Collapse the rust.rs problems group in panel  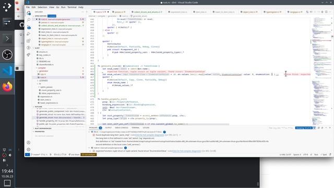[89, 148]
